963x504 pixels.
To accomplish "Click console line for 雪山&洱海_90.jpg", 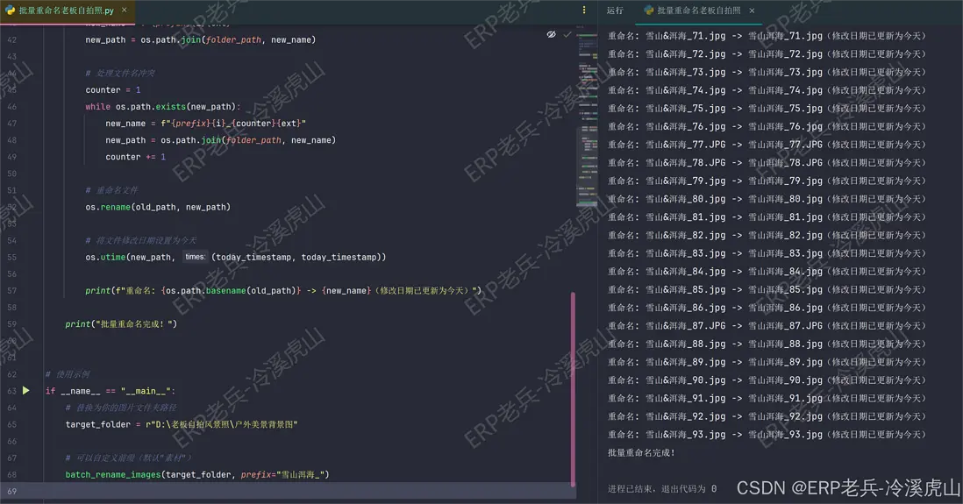I will (767, 380).
